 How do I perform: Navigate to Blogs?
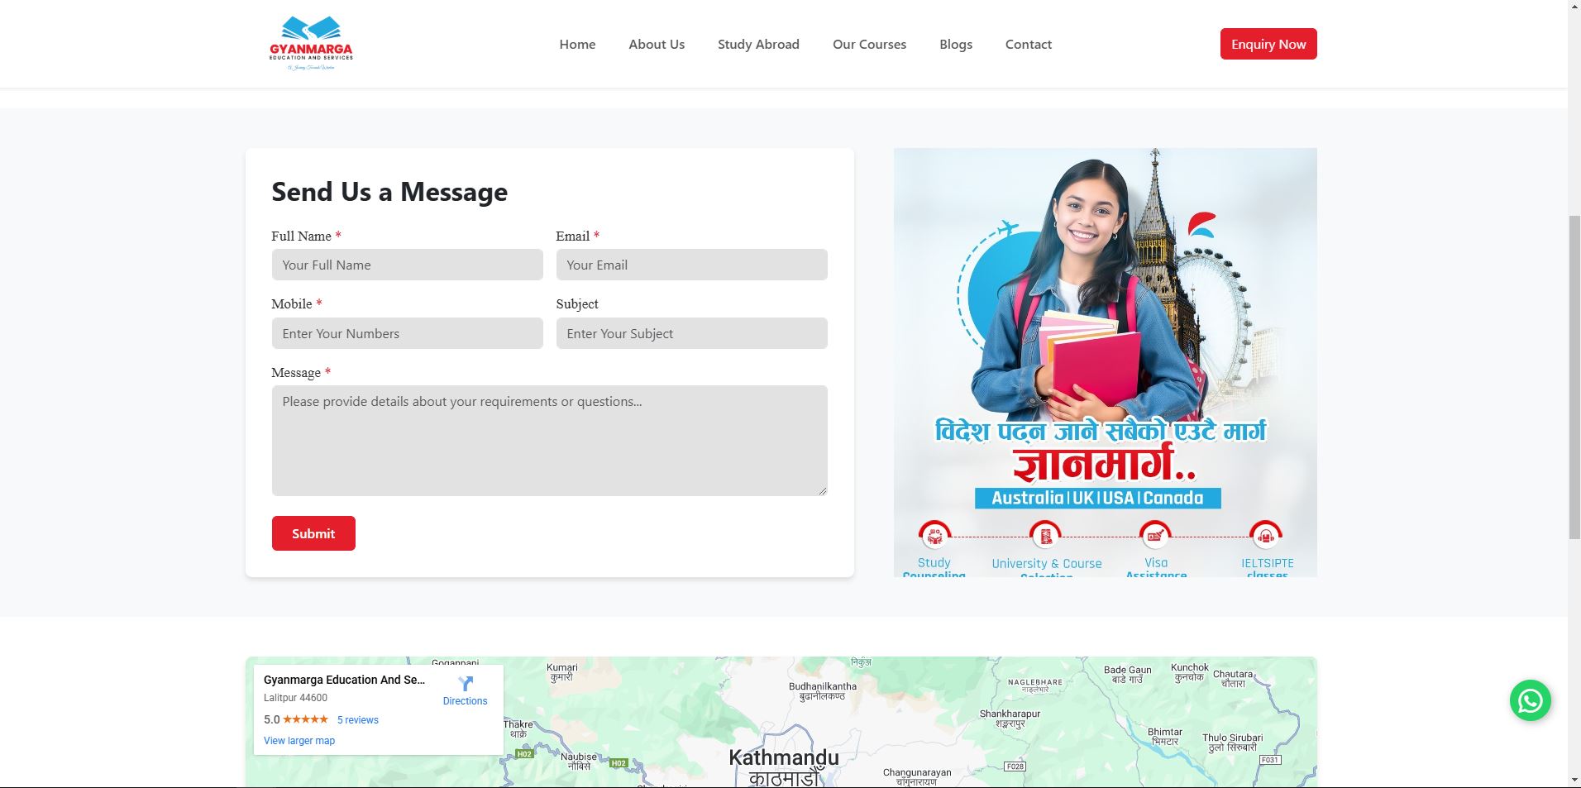956,44
